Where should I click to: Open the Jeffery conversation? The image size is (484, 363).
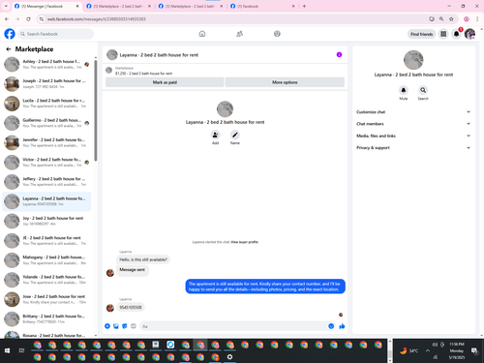(46, 182)
